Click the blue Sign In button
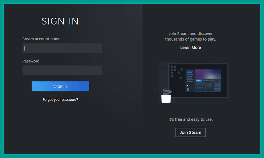The width and height of the screenshot is (264, 158). pyautogui.click(x=60, y=86)
